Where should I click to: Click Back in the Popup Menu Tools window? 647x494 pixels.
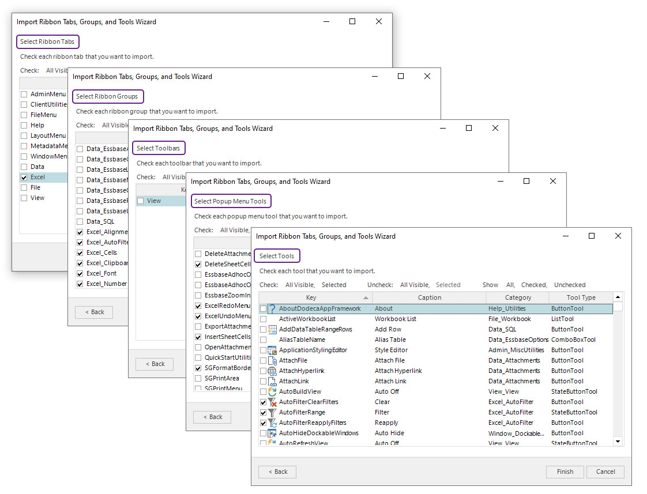point(212,417)
